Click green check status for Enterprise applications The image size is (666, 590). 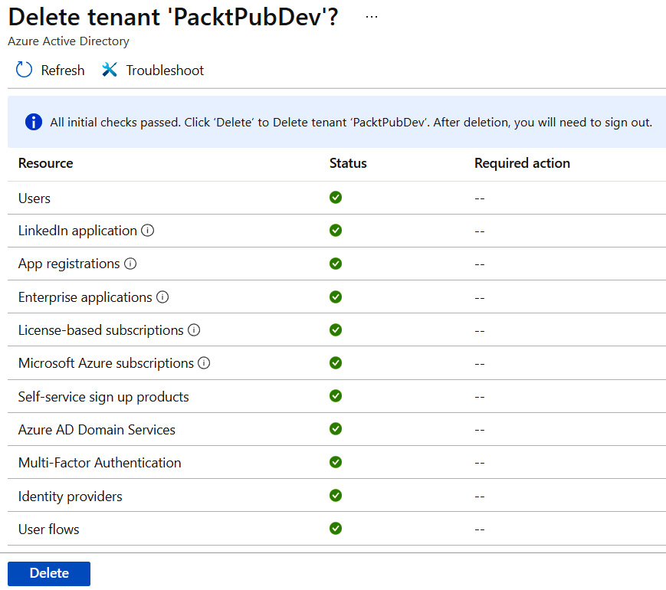[336, 297]
